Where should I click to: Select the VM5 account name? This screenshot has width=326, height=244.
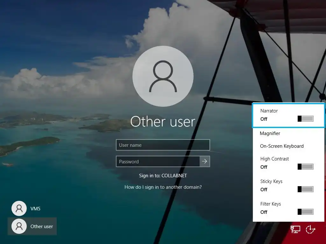(x=35, y=208)
